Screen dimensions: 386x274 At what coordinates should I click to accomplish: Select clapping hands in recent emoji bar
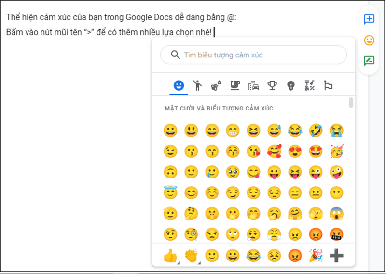point(191,256)
